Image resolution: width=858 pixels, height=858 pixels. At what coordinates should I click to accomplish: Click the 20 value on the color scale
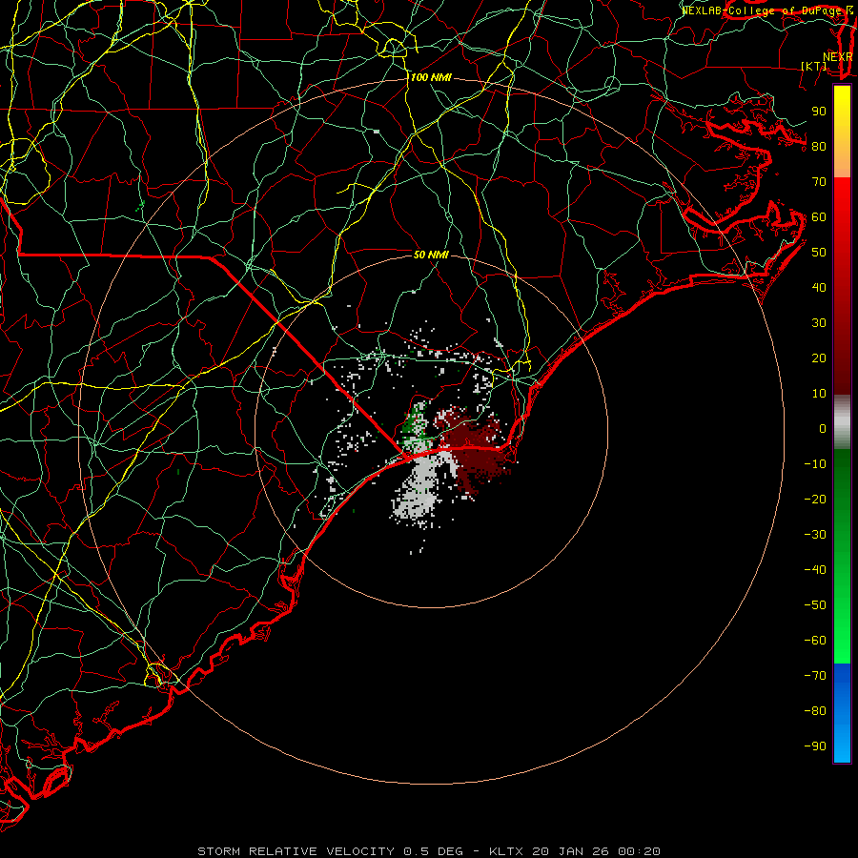point(819,357)
